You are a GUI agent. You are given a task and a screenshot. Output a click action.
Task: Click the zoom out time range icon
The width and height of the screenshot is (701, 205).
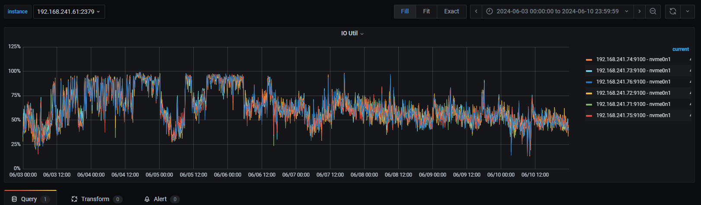point(653,12)
